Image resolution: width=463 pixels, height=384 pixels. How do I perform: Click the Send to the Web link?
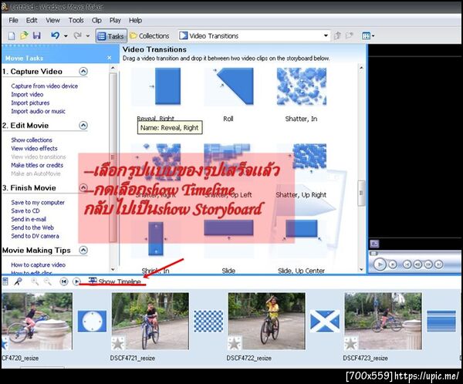32,227
